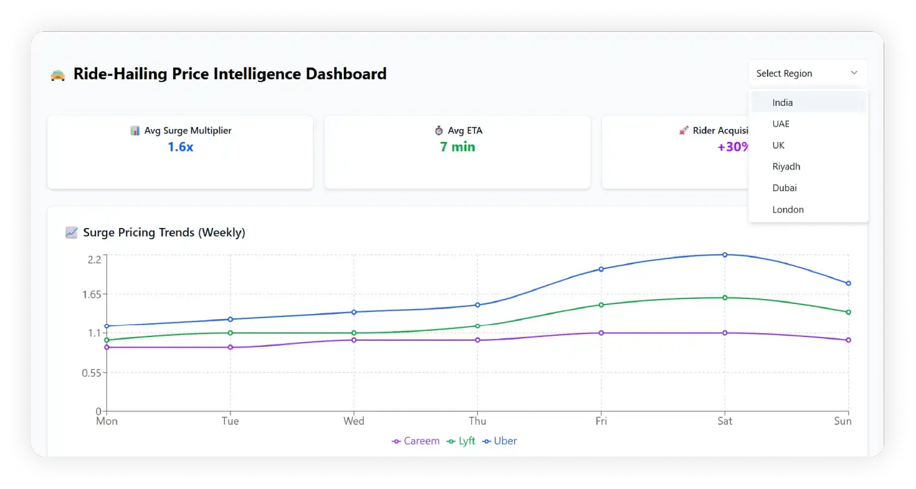
Task: Pick UK from the region options
Action: [x=778, y=145]
